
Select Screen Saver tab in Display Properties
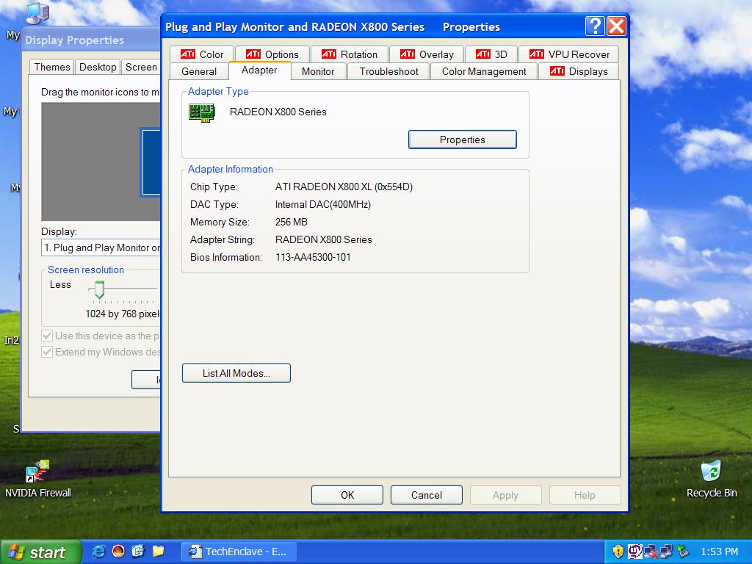[140, 67]
